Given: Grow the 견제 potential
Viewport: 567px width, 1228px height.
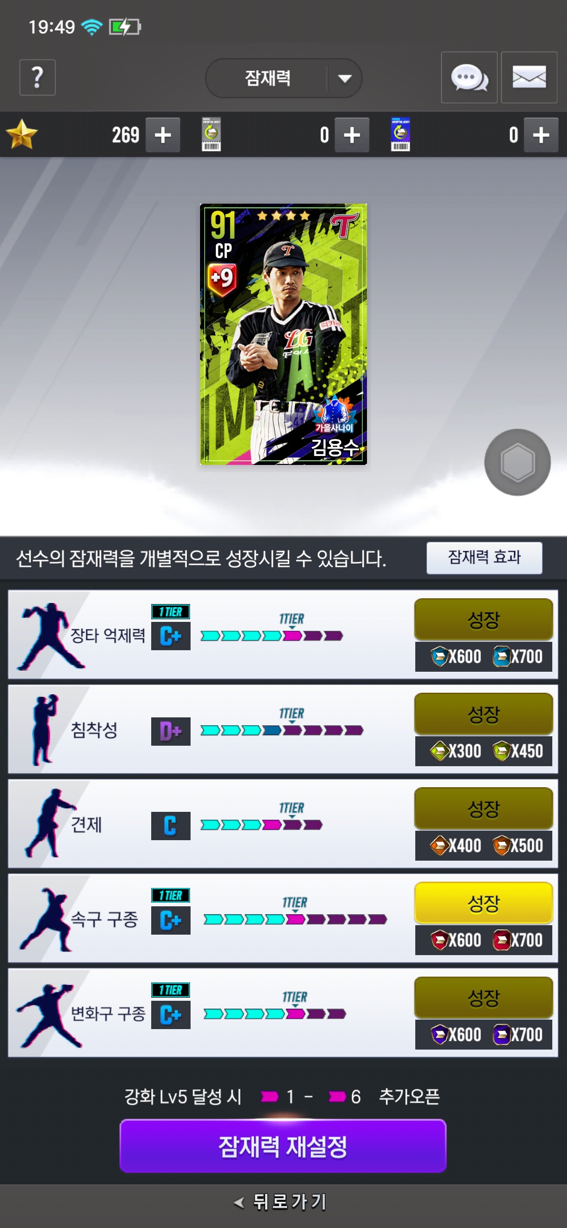Looking at the screenshot, I should (484, 809).
